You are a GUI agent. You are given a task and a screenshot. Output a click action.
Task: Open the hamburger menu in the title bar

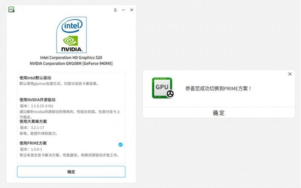point(115,10)
